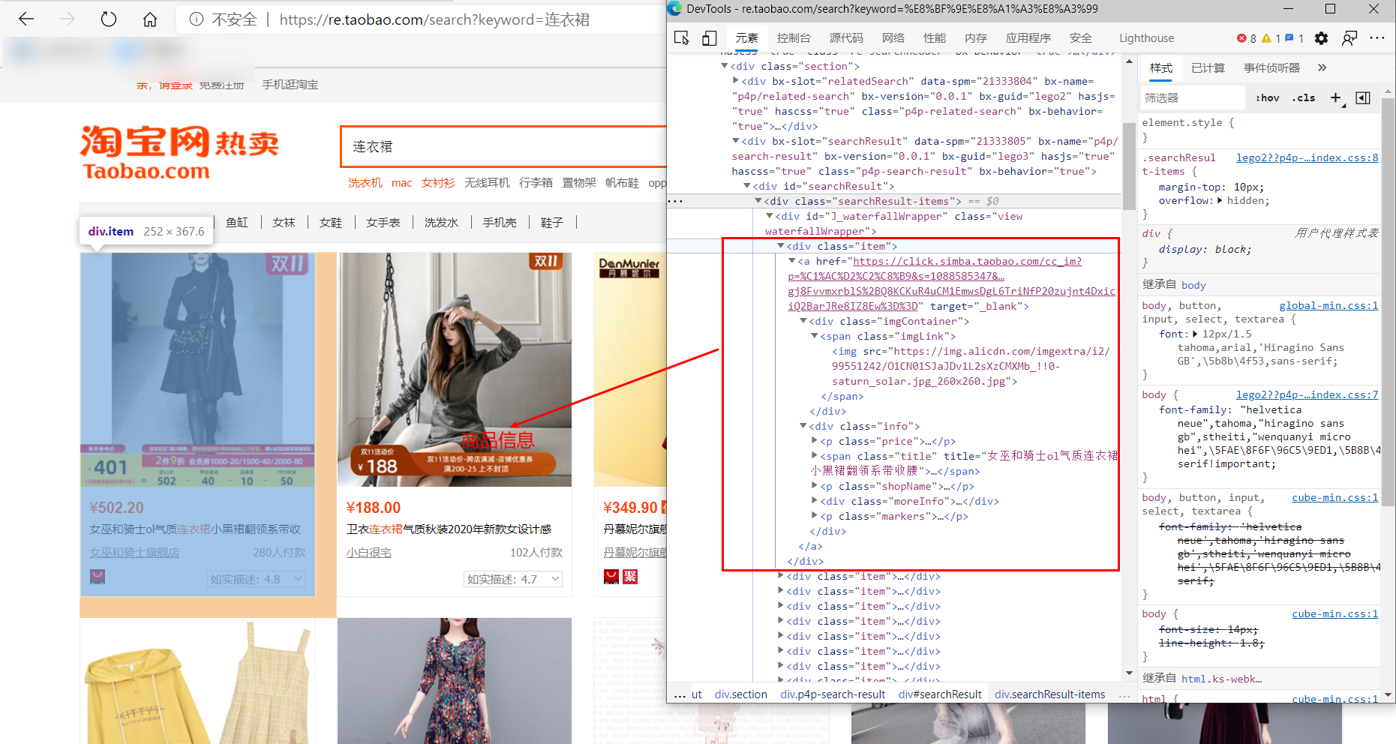Click the blue info message badge
Screen dimensions: 1396x744
pos(1294,38)
